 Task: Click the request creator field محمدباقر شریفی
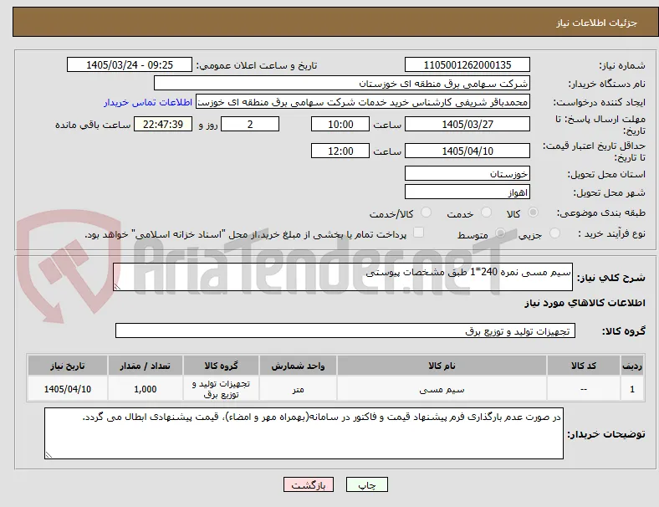pos(363,102)
